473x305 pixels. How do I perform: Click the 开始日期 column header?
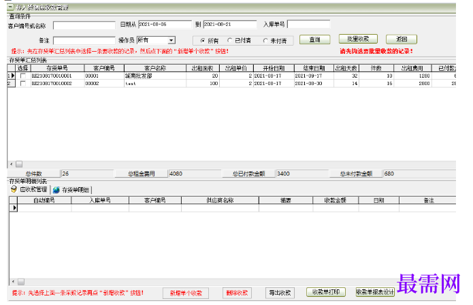click(274, 68)
